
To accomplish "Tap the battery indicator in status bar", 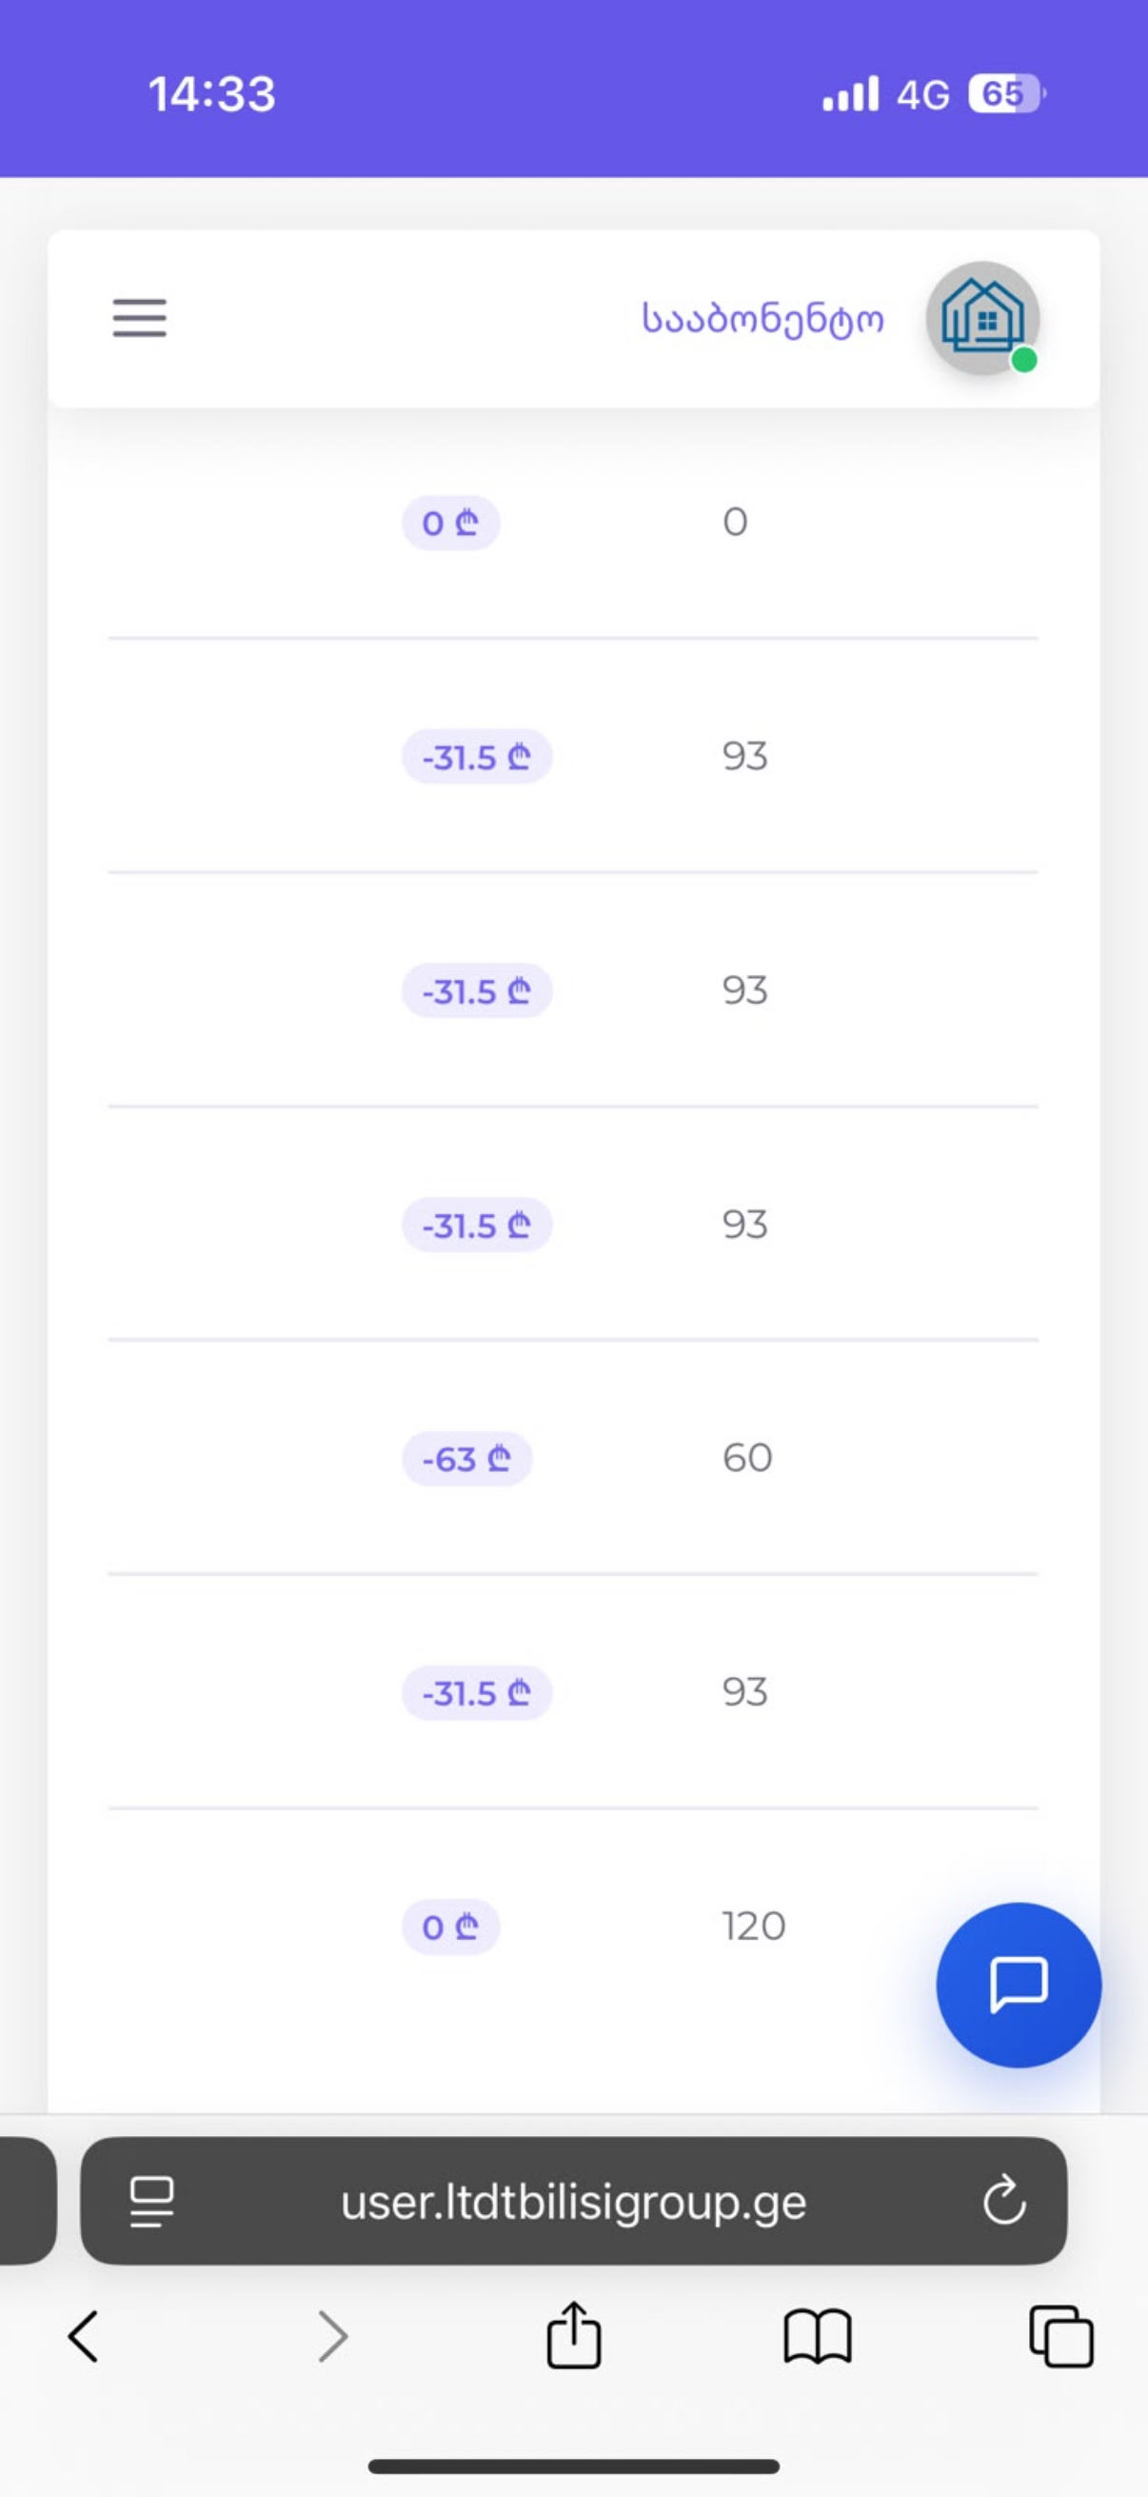I will (1005, 94).
